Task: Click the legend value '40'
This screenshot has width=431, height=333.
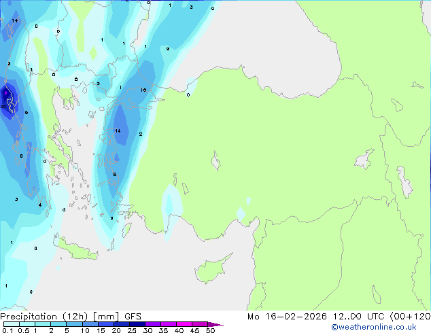Action: [x=179, y=330]
